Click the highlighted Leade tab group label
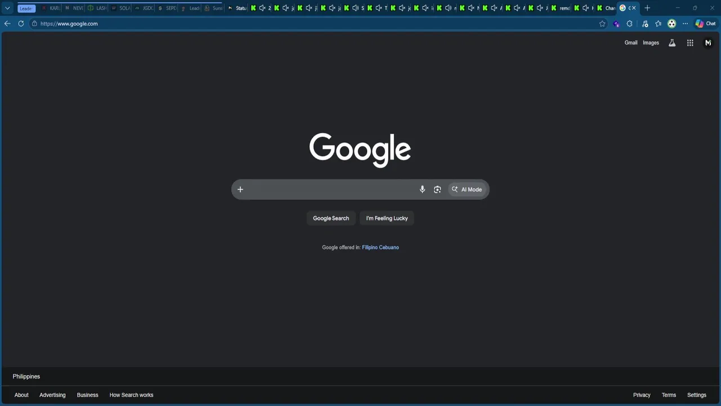Viewport: 721px width, 406px height. (26, 8)
